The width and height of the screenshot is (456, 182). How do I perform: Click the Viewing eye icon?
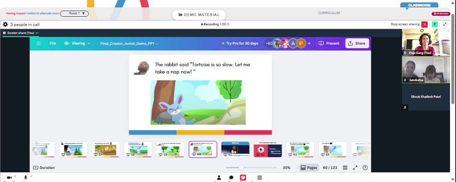click(67, 43)
